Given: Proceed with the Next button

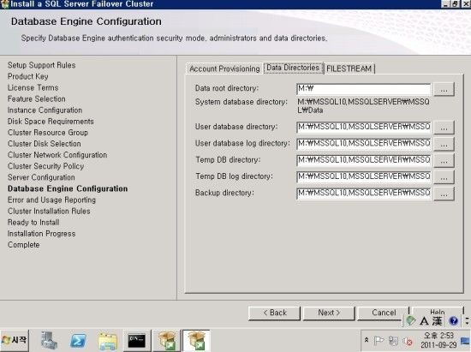Looking at the screenshot, I should pyautogui.click(x=329, y=313).
